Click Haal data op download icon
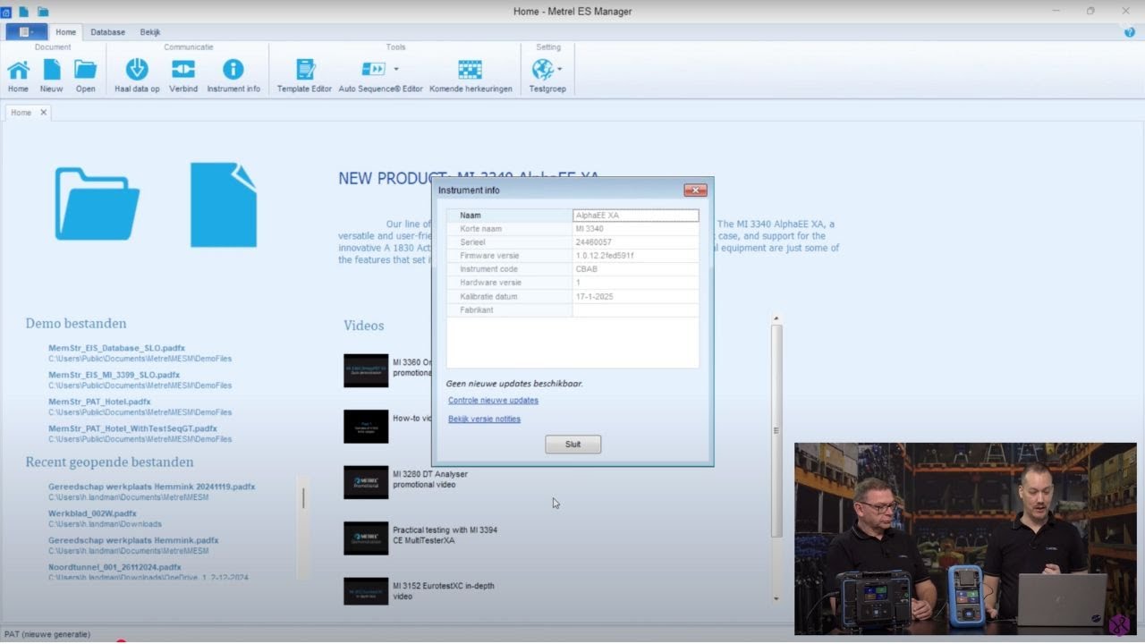 [x=137, y=75]
